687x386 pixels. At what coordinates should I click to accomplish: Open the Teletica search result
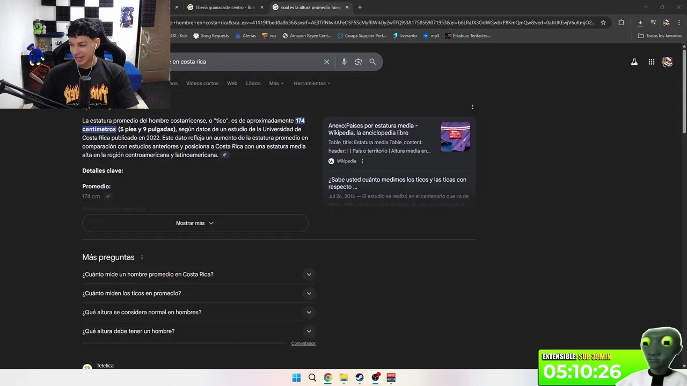coord(105,366)
